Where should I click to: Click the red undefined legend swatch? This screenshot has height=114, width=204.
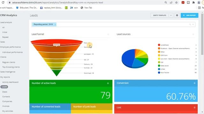159,45
